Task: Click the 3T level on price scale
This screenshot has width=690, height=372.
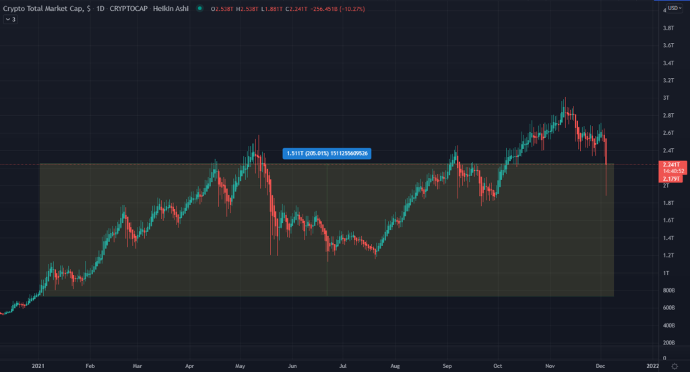Action: click(x=666, y=98)
